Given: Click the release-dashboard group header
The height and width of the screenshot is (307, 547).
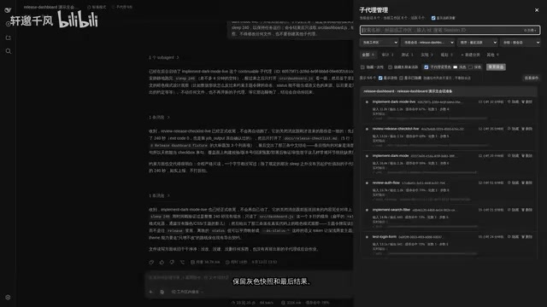Looking at the screenshot, I should (x=449, y=91).
